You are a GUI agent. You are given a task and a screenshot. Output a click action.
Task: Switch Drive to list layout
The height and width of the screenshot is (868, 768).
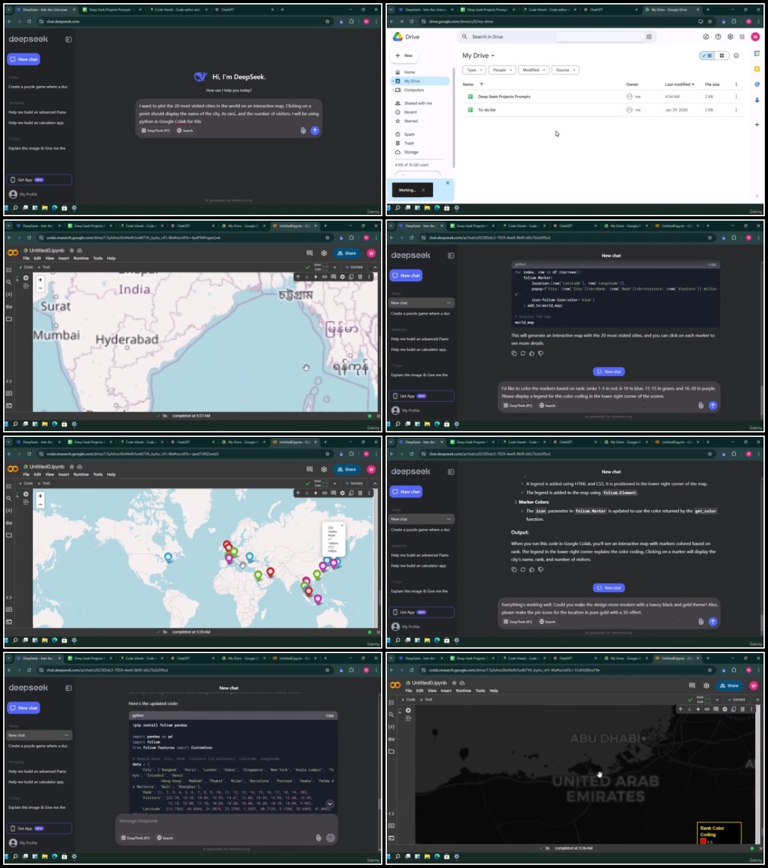[x=707, y=56]
